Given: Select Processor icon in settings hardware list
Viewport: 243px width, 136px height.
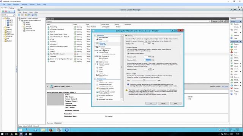Looking at the screenshot, I should 97,47.
